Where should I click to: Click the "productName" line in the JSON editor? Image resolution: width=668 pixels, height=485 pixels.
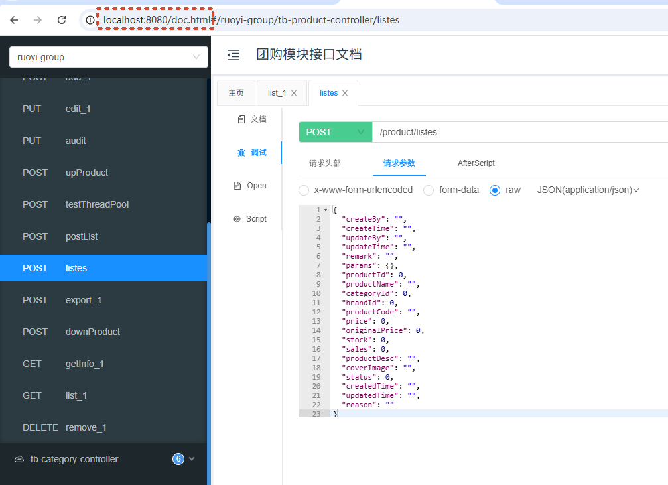click(381, 284)
